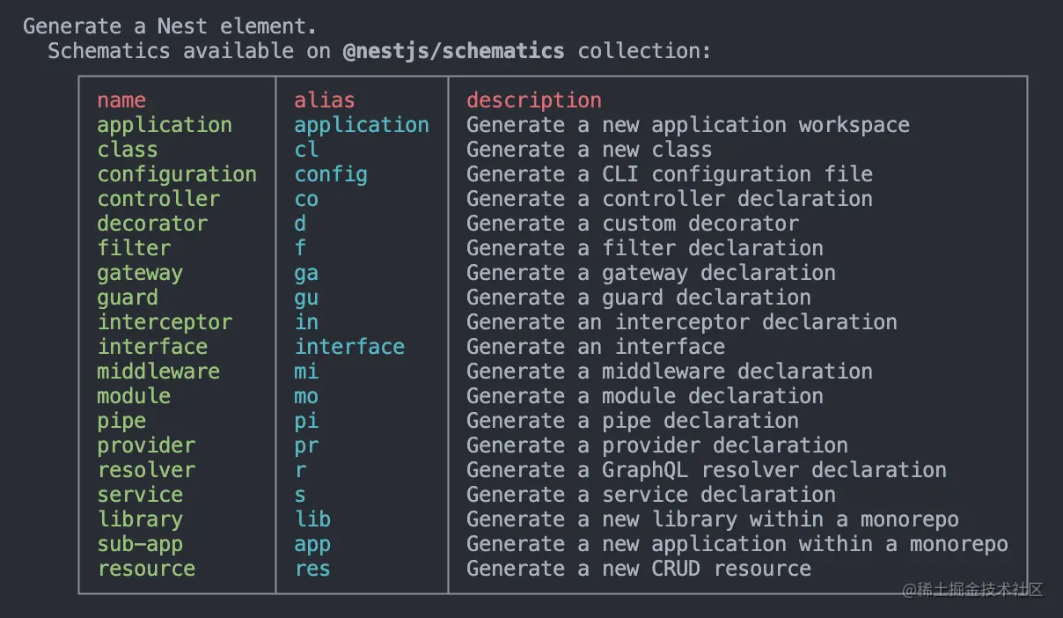Click the 'Generate a new CRUD resource' description
1063x618 pixels.
click(x=639, y=569)
